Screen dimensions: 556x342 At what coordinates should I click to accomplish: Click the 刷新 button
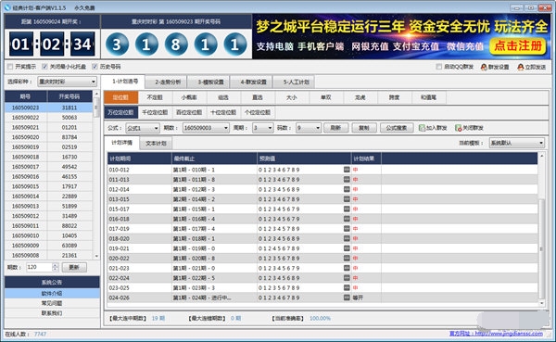(335, 128)
